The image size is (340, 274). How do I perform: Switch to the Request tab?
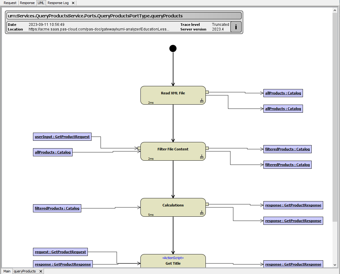(x=10, y=3)
